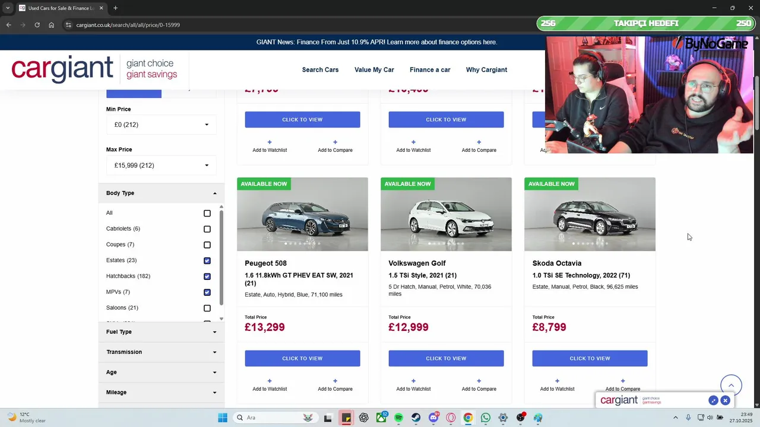Click the page vertical scrollbar
Viewport: 760px width, 427px height.
pyautogui.click(x=756, y=104)
